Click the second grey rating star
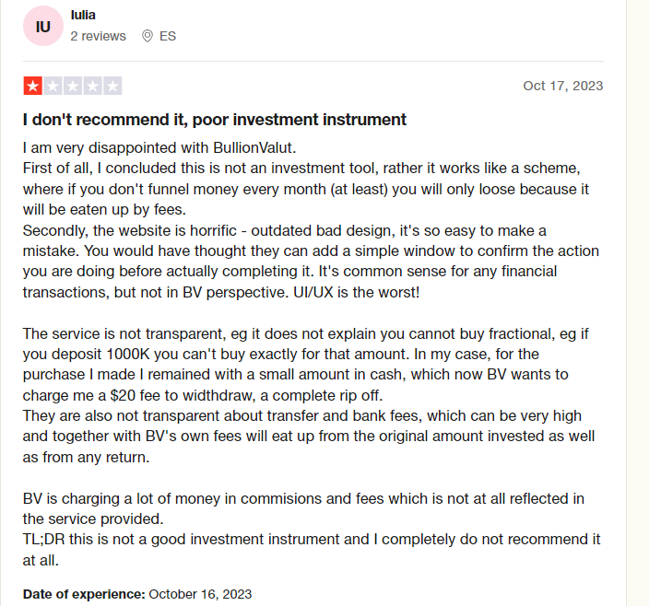 click(x=53, y=86)
